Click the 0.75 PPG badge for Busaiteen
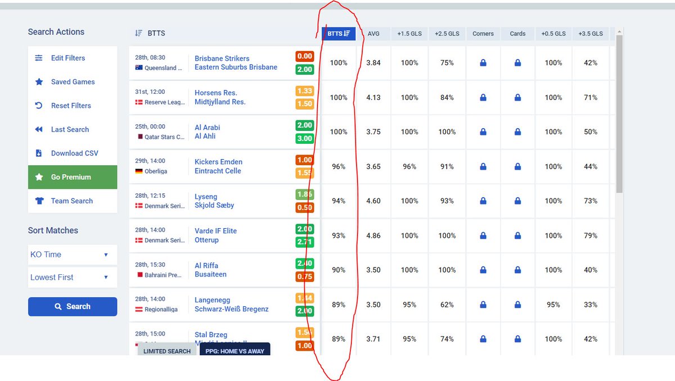Screen dimensions: 675x381 (x=304, y=276)
